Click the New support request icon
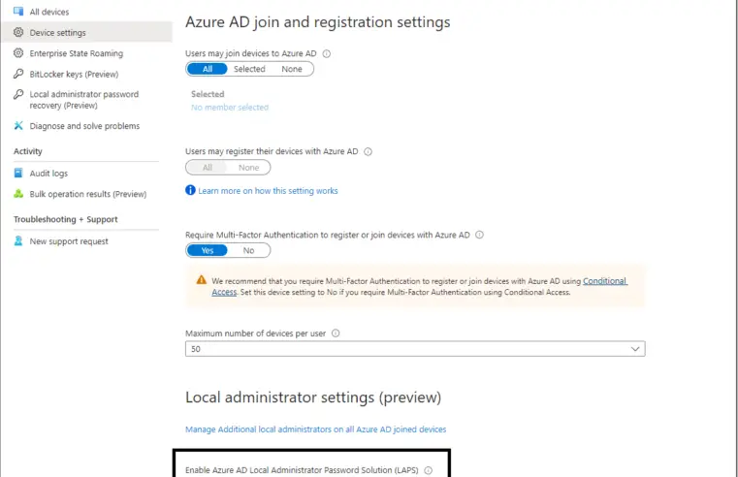Image resolution: width=738 pixels, height=477 pixels. pos(18,241)
